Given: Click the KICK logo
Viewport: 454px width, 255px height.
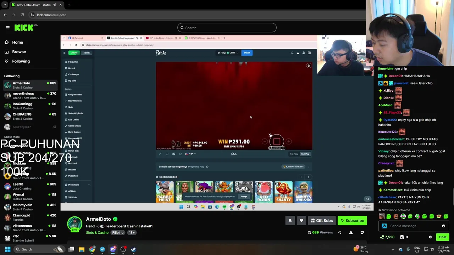Looking at the screenshot, I should click(26, 28).
